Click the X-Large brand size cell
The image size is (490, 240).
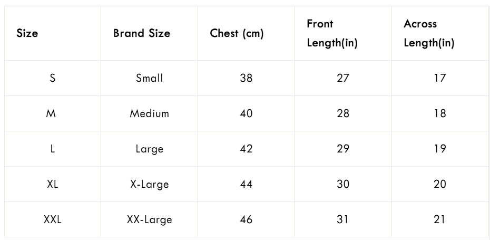click(150, 184)
